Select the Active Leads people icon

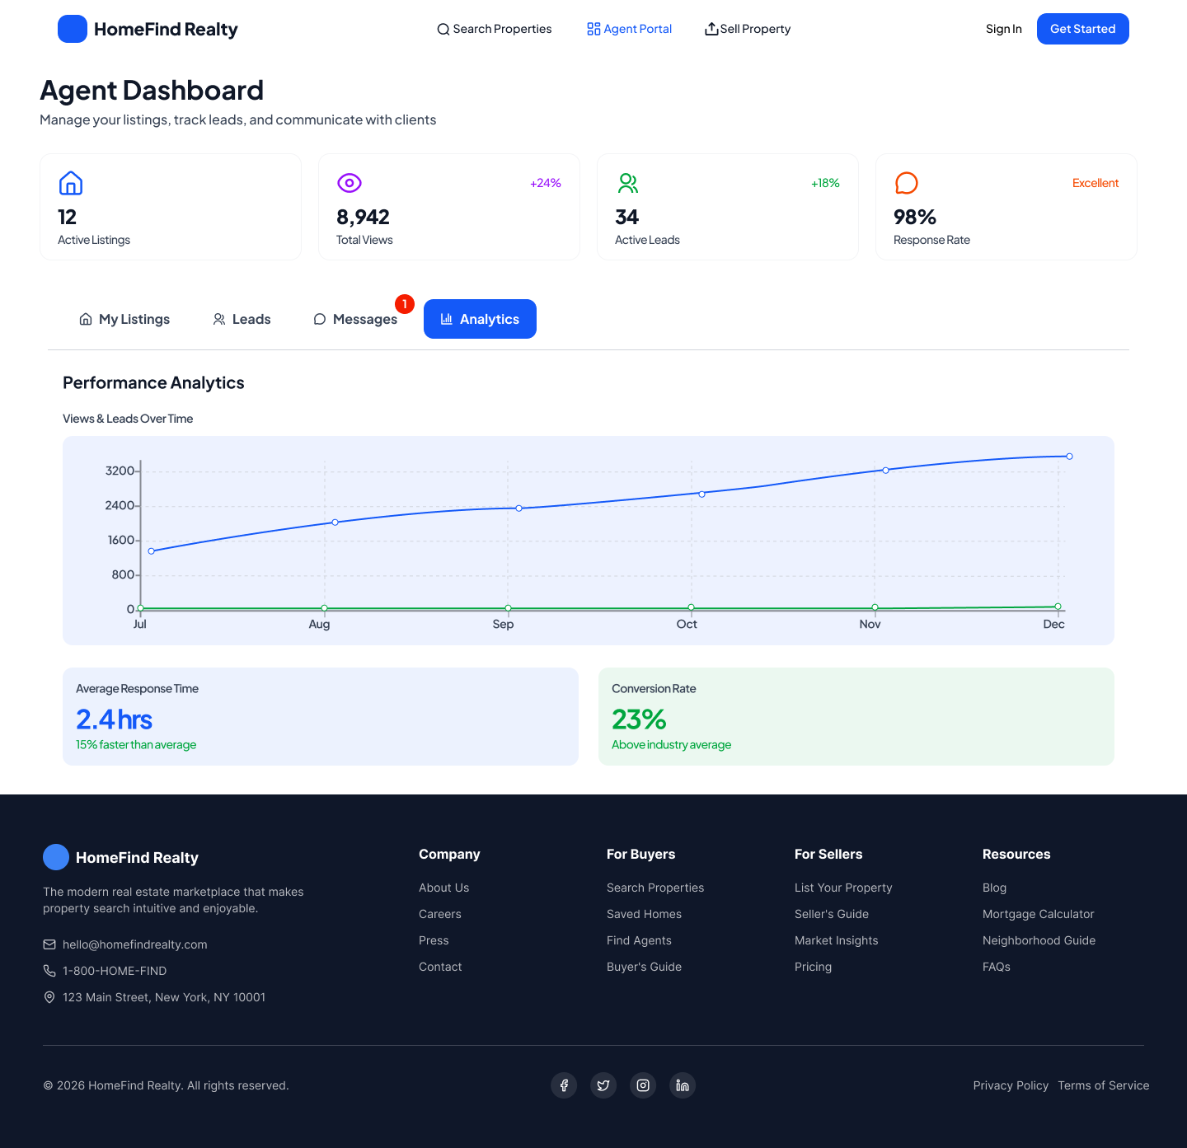pos(628,183)
